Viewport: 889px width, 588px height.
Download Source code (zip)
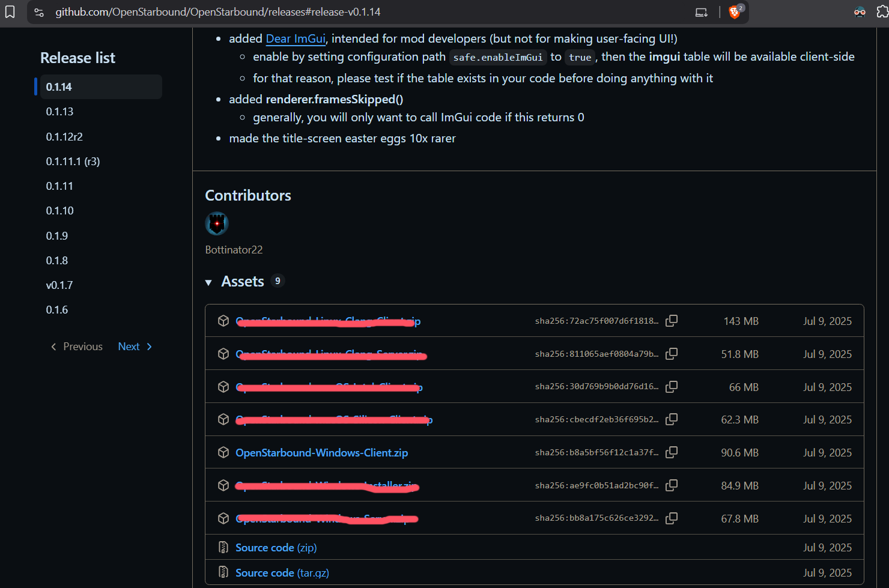tap(276, 547)
